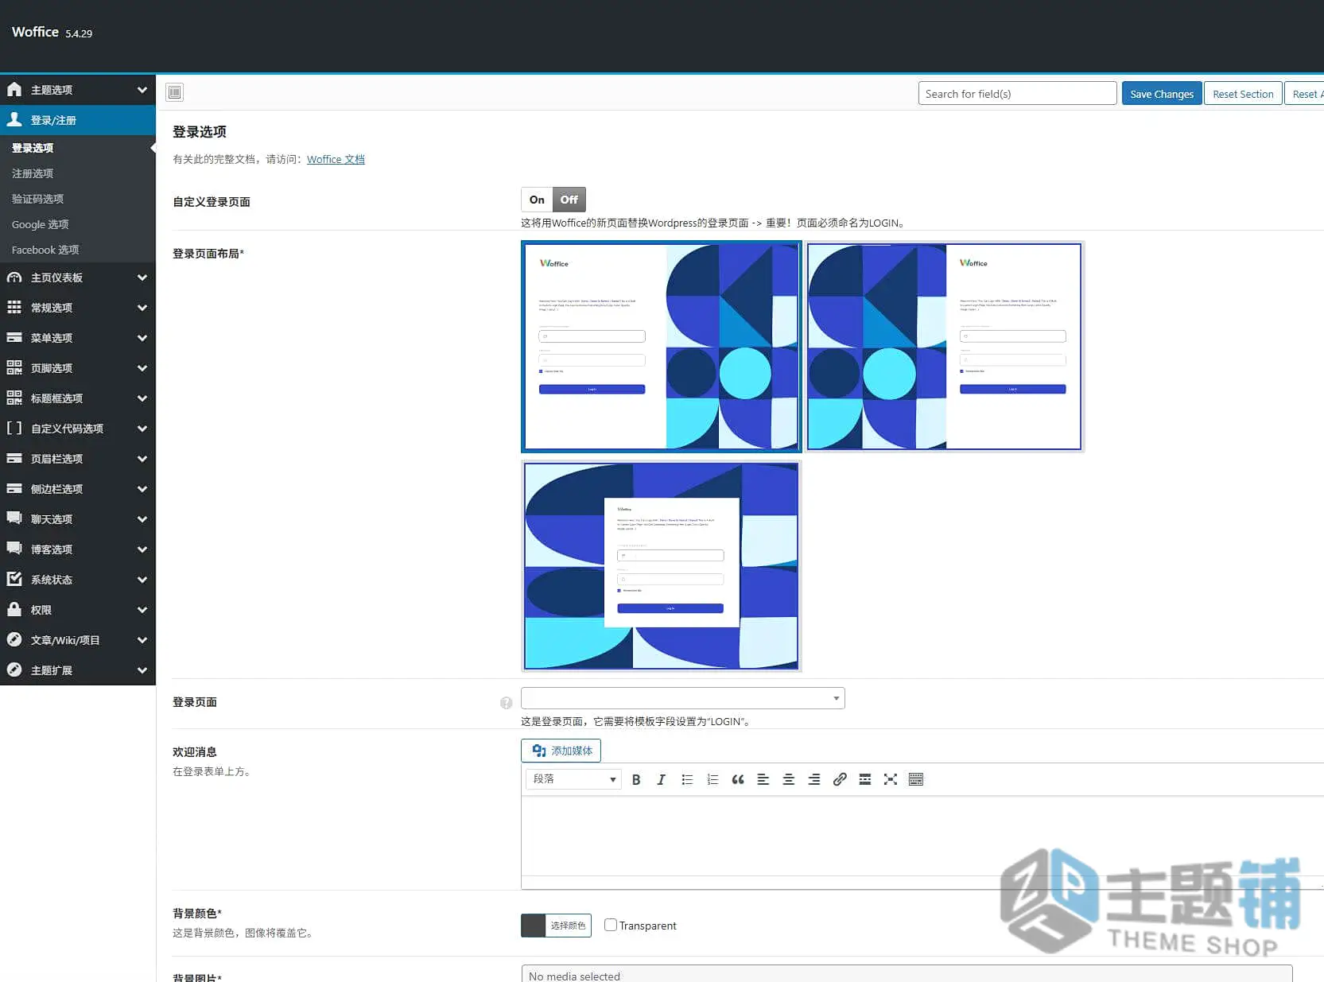Image resolution: width=1324 pixels, height=982 pixels.
Task: Insert a bulleted list in editor
Action: click(687, 779)
